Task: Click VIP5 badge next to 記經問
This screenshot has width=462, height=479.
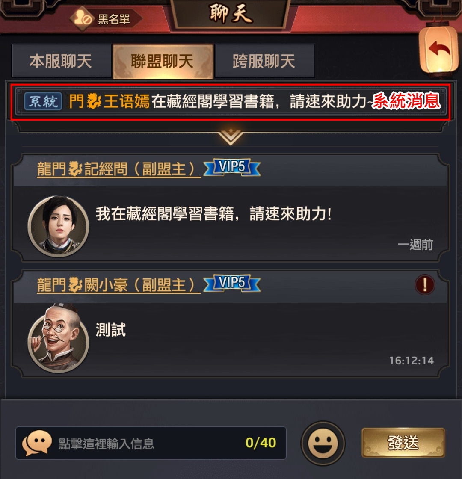Action: (232, 167)
